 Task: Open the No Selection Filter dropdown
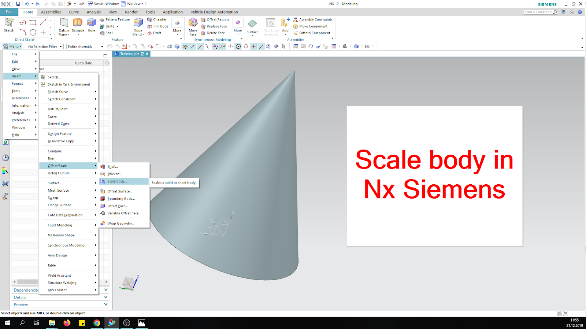[45, 47]
